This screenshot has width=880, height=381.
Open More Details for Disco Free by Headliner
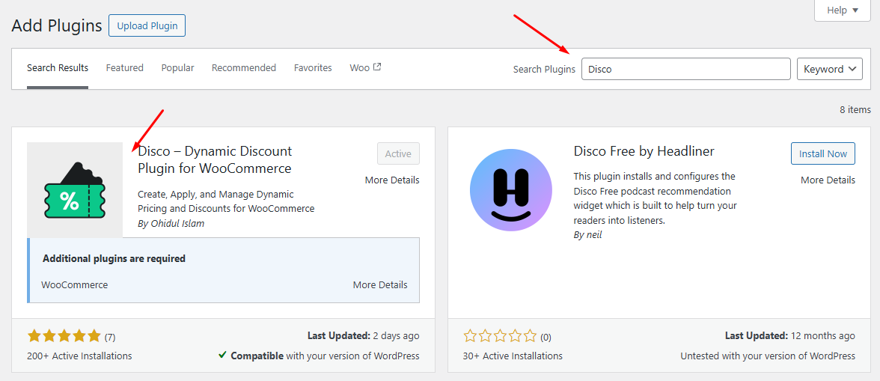tap(828, 180)
